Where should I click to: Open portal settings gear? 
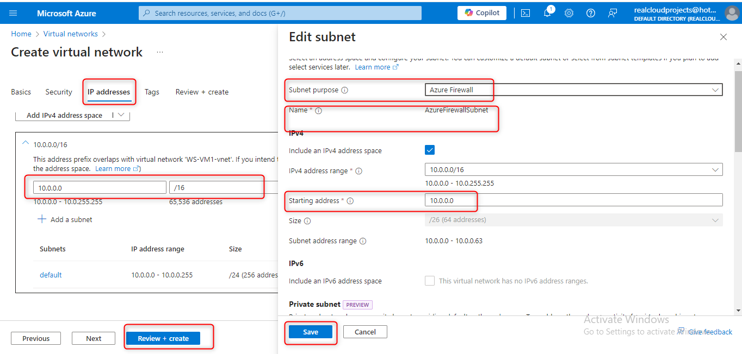[569, 13]
